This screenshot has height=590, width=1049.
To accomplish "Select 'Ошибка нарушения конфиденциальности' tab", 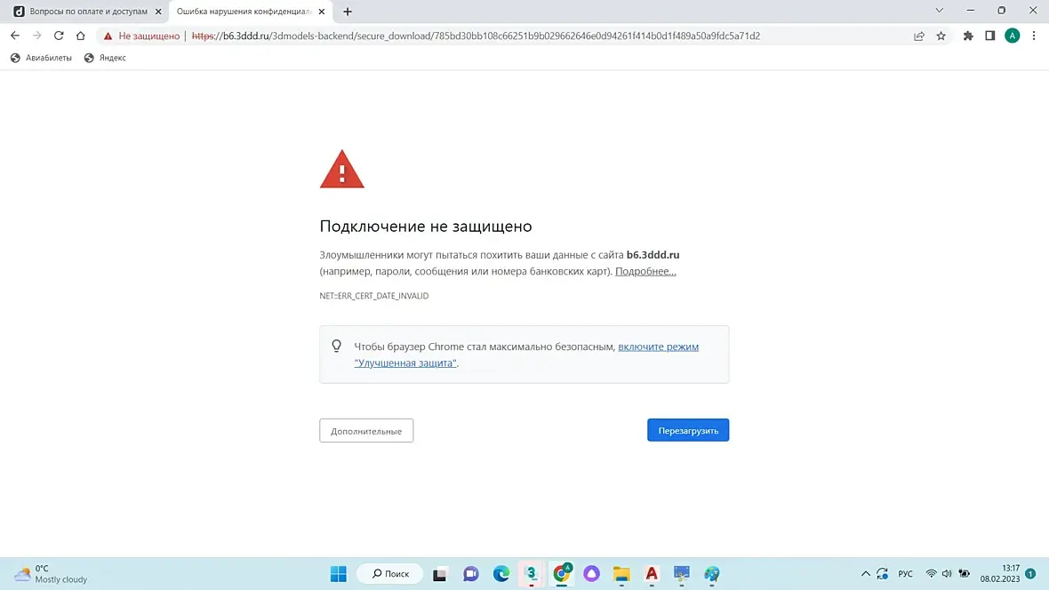I will [244, 12].
